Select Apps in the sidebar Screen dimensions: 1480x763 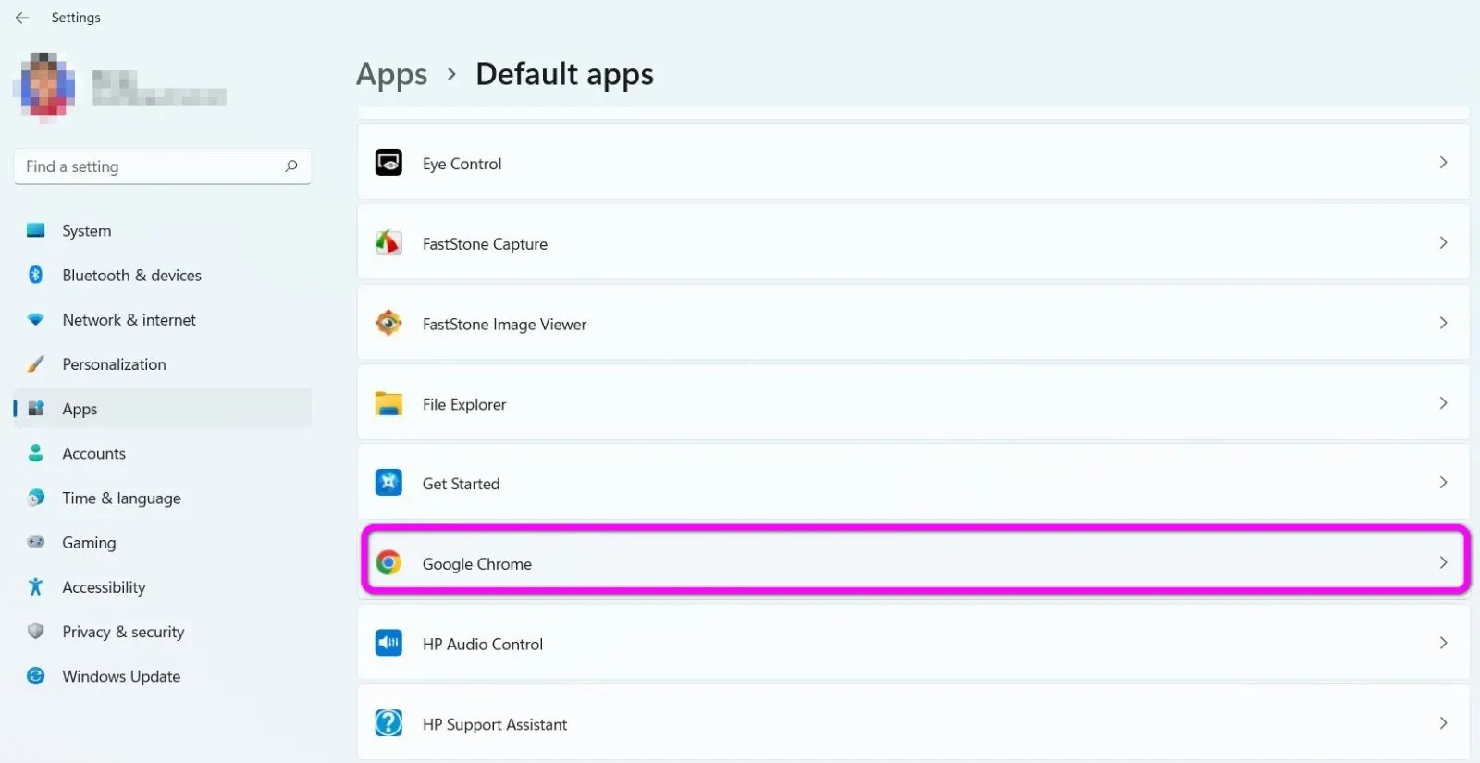coord(163,409)
